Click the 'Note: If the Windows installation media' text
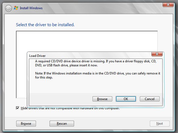Viewport: 178px width, 133px height. pyautogui.click(x=98, y=75)
